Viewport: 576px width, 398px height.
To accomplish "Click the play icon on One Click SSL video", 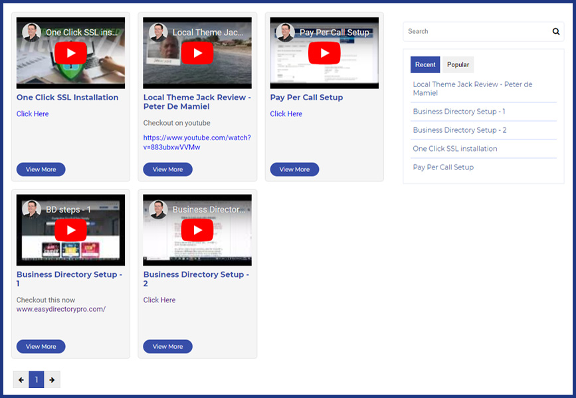I will (x=70, y=54).
